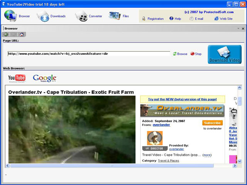247x185 pixels.
Task: Click the vertical scrollbar up arrow
Action: click(240, 87)
